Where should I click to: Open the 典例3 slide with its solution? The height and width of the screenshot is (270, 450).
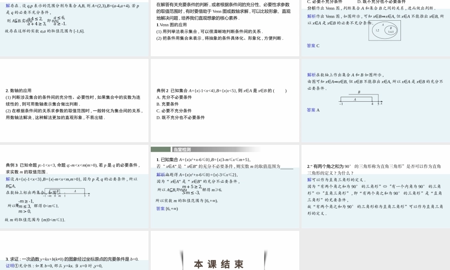[x=74, y=186]
